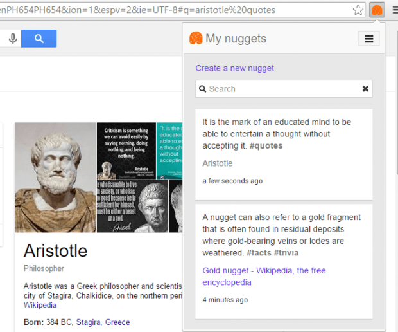Click the brain logo beside My nuggets
The height and width of the screenshot is (332, 398).
[196, 38]
